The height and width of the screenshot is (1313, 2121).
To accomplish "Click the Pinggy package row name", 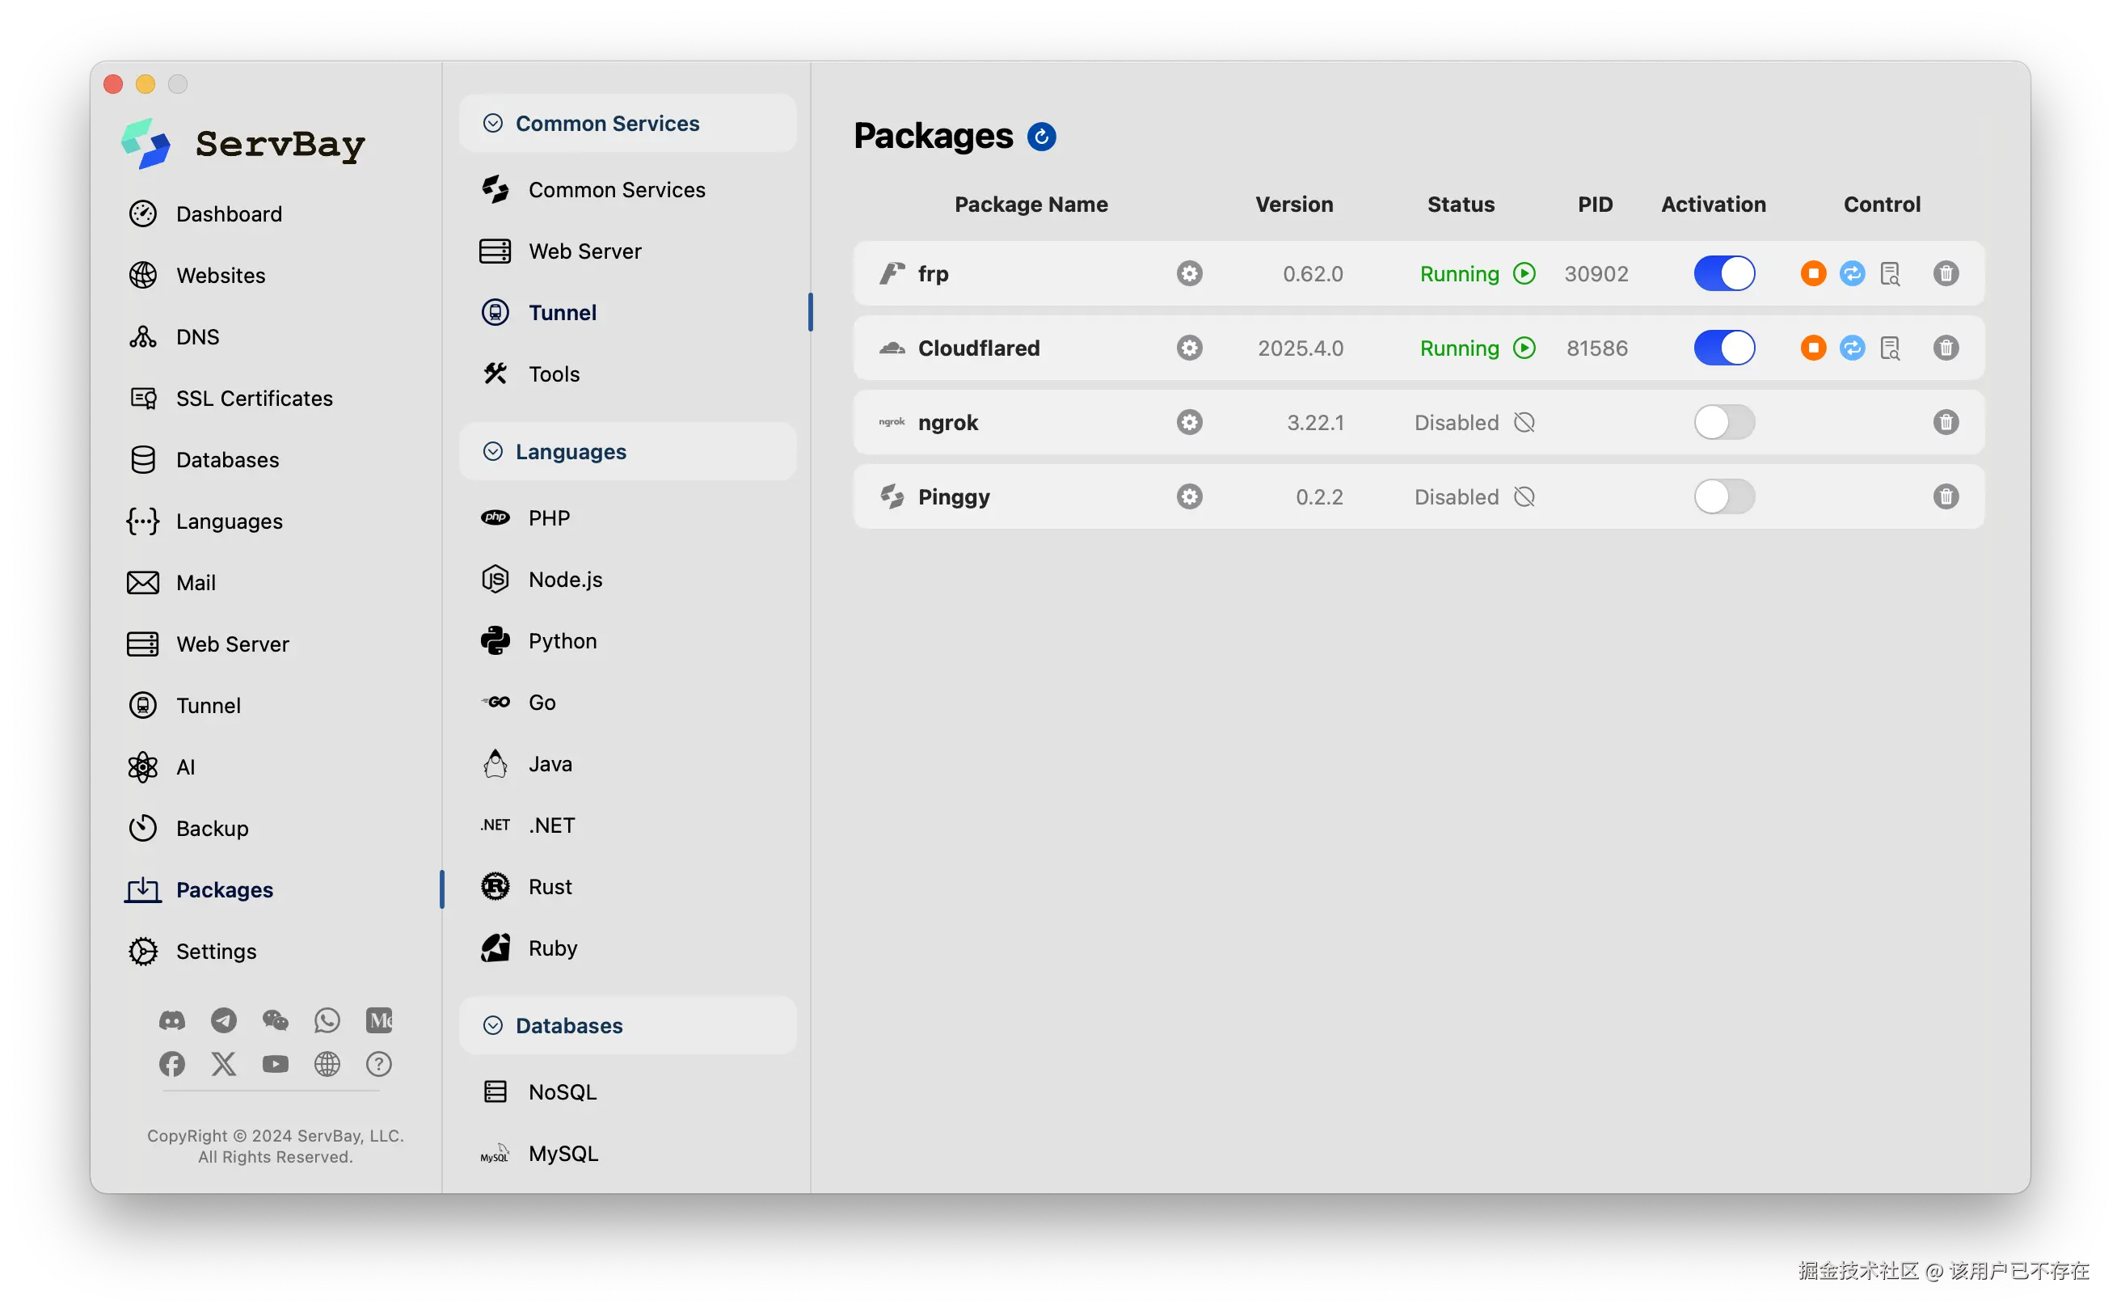I will [x=953, y=496].
